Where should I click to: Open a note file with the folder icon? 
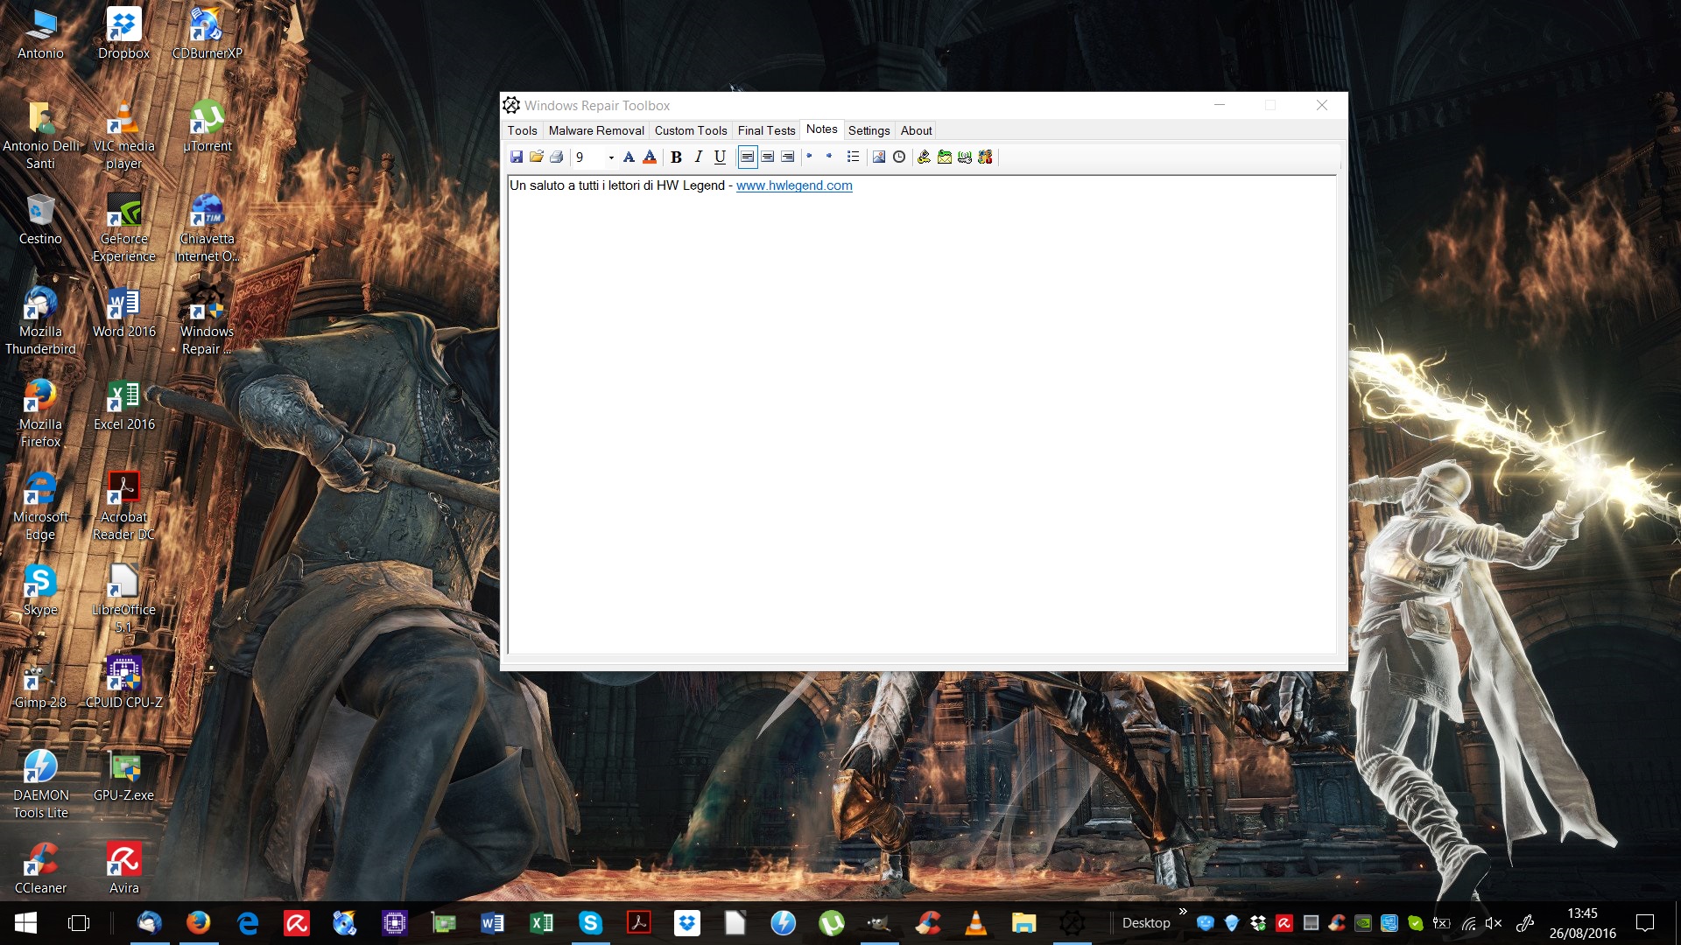tap(536, 157)
